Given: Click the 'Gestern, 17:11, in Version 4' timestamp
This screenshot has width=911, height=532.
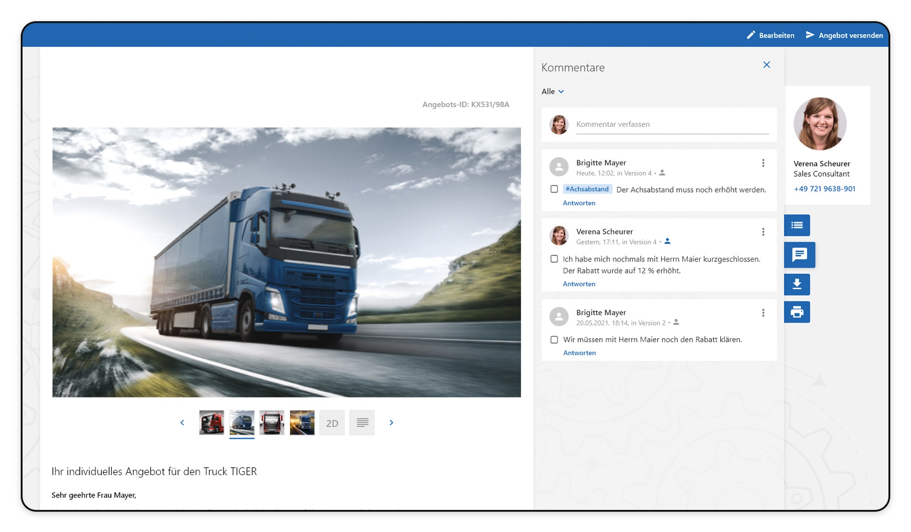Looking at the screenshot, I should point(616,242).
